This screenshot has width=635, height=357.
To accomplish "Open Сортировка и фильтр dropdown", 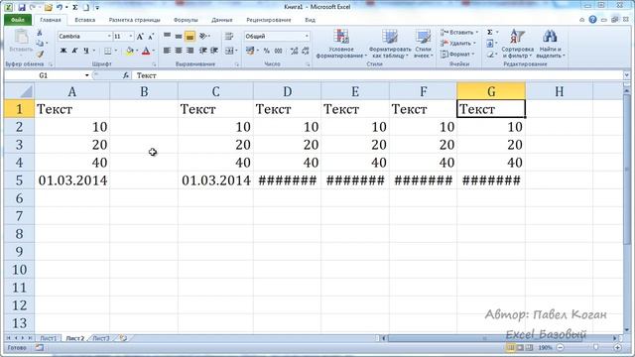I will click(517, 44).
